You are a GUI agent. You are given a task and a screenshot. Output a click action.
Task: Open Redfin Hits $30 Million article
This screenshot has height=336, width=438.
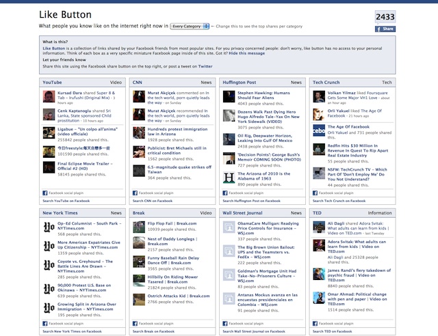pyautogui.click(x=358, y=150)
